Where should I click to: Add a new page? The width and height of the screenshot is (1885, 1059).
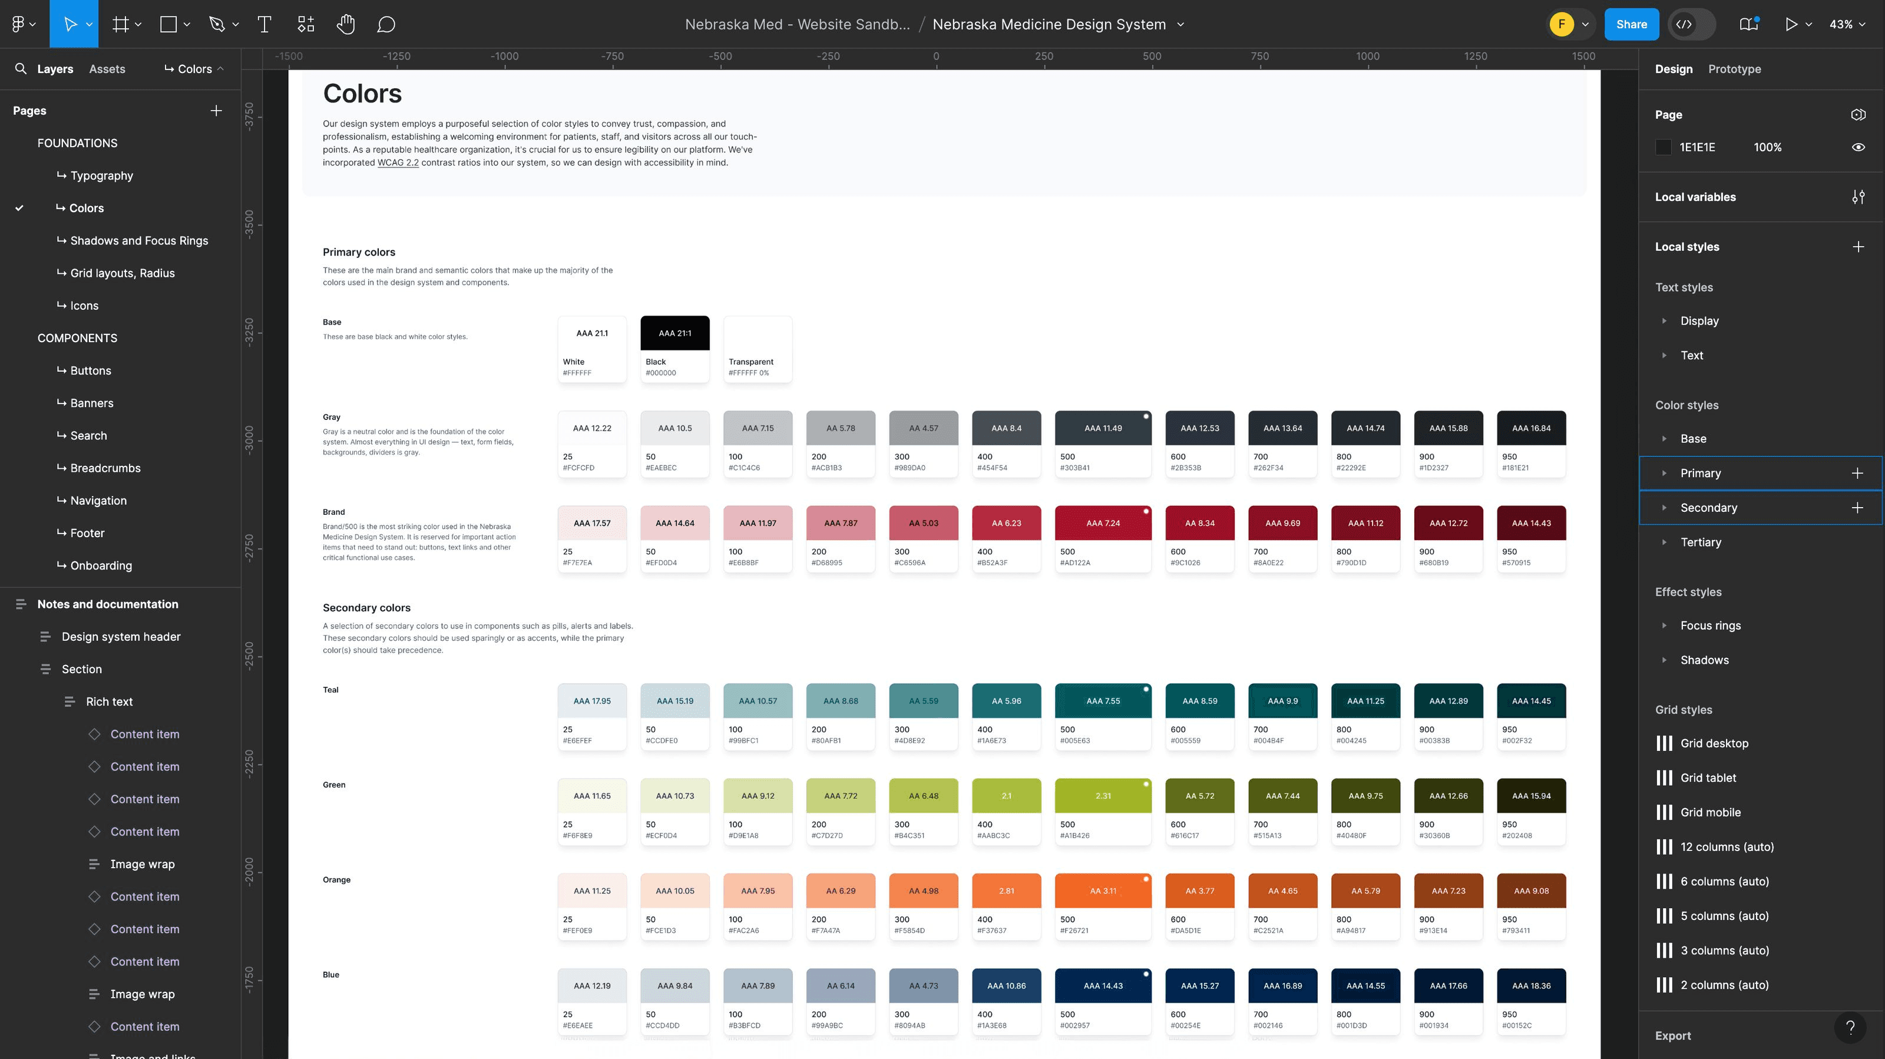(216, 111)
